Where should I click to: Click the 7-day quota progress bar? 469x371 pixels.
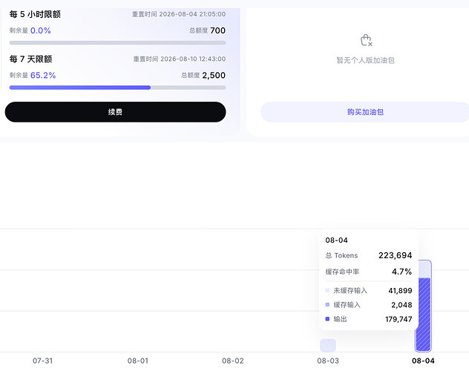117,88
